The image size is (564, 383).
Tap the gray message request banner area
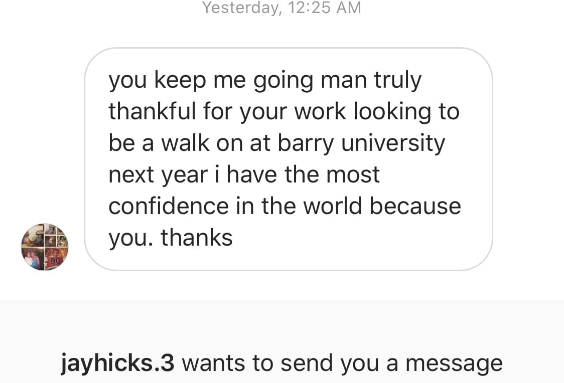pyautogui.click(x=282, y=342)
